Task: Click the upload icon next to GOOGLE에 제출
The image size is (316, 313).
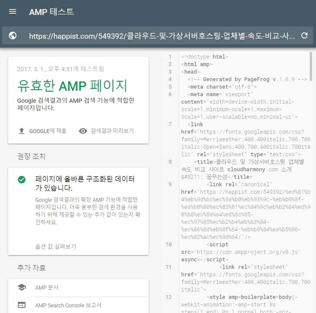Action: pyautogui.click(x=22, y=131)
